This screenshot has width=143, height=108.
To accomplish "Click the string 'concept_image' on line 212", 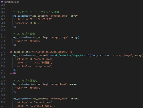I will click(x=58, y=38).
